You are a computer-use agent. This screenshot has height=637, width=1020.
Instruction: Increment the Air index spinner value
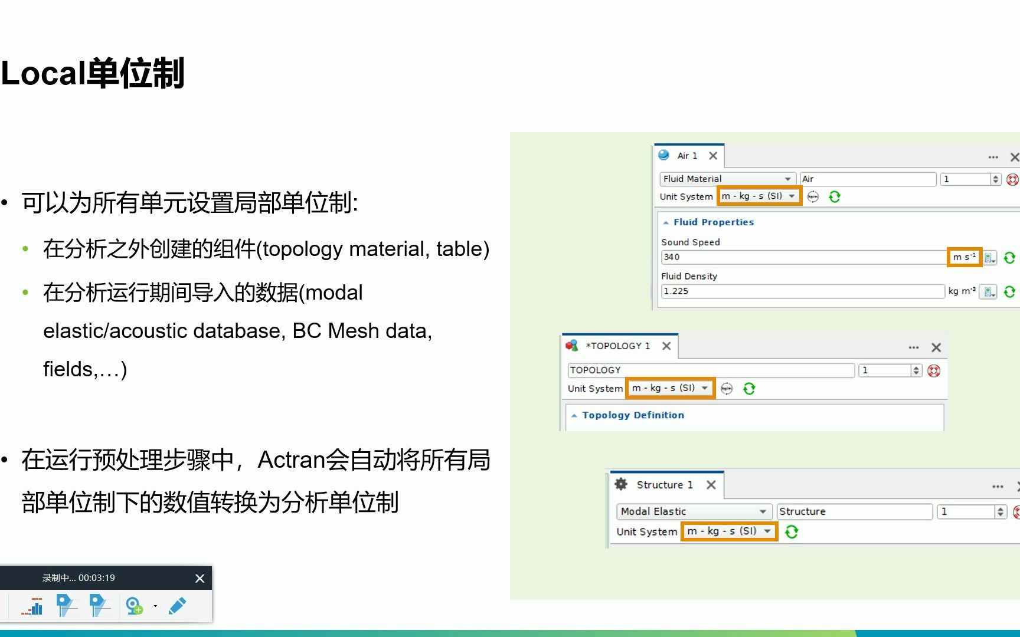[996, 176]
